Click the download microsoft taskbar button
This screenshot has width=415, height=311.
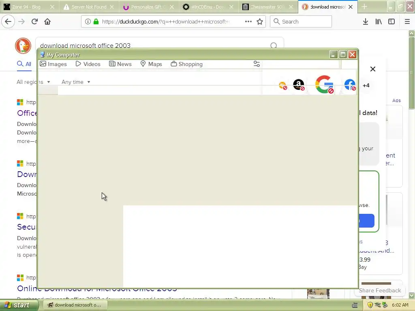coord(75,305)
